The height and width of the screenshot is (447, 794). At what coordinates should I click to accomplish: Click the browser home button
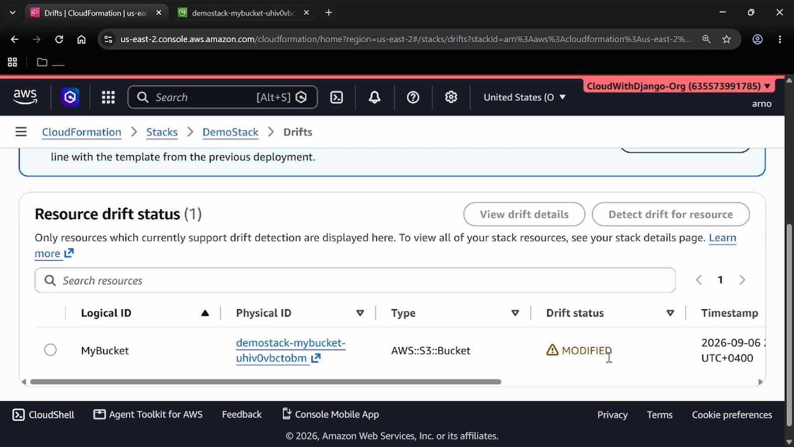pyautogui.click(x=81, y=39)
